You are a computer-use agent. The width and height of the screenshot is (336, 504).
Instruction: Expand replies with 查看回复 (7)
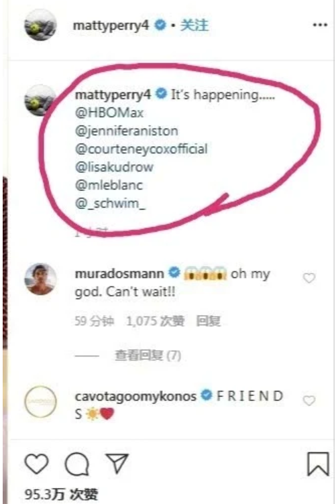(x=148, y=355)
